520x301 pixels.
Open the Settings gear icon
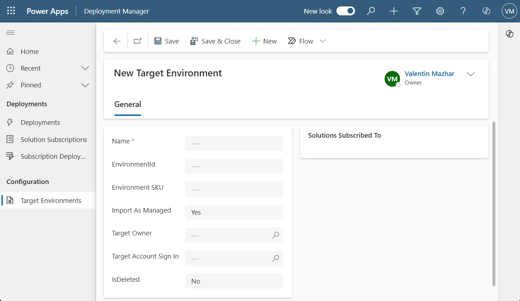pos(440,11)
